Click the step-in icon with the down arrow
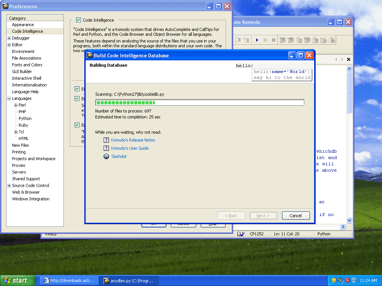Screen dimensions: 382x286 238,40
